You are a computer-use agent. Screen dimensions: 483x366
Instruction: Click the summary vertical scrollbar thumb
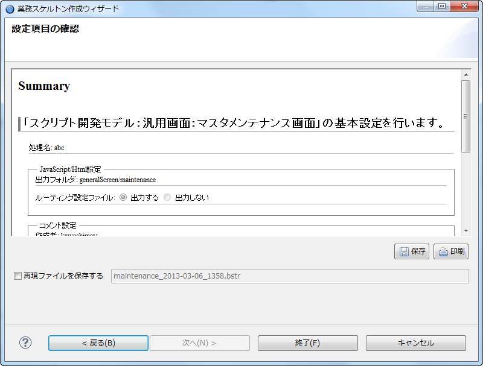466,116
